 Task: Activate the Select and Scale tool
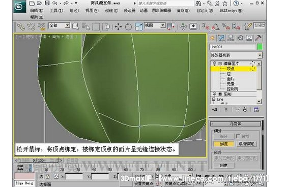(139, 27)
